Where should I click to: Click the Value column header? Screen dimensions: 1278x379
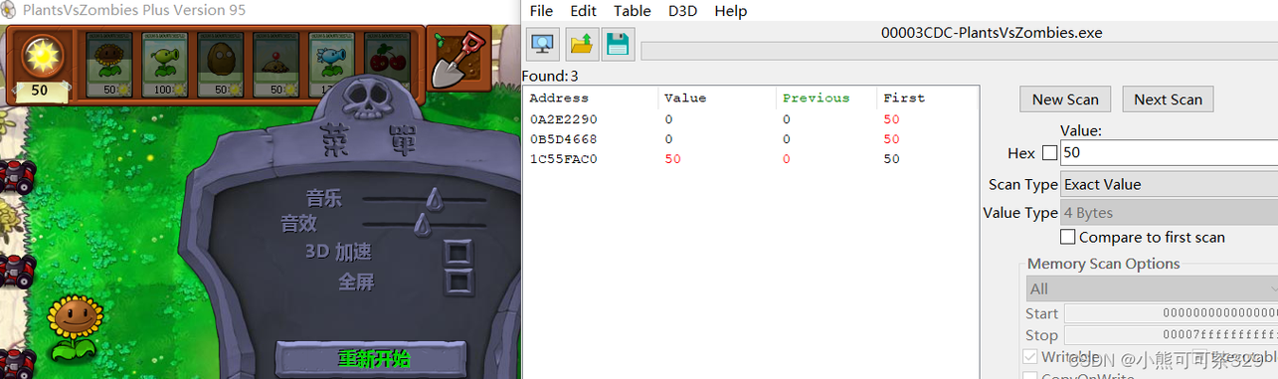pos(717,98)
